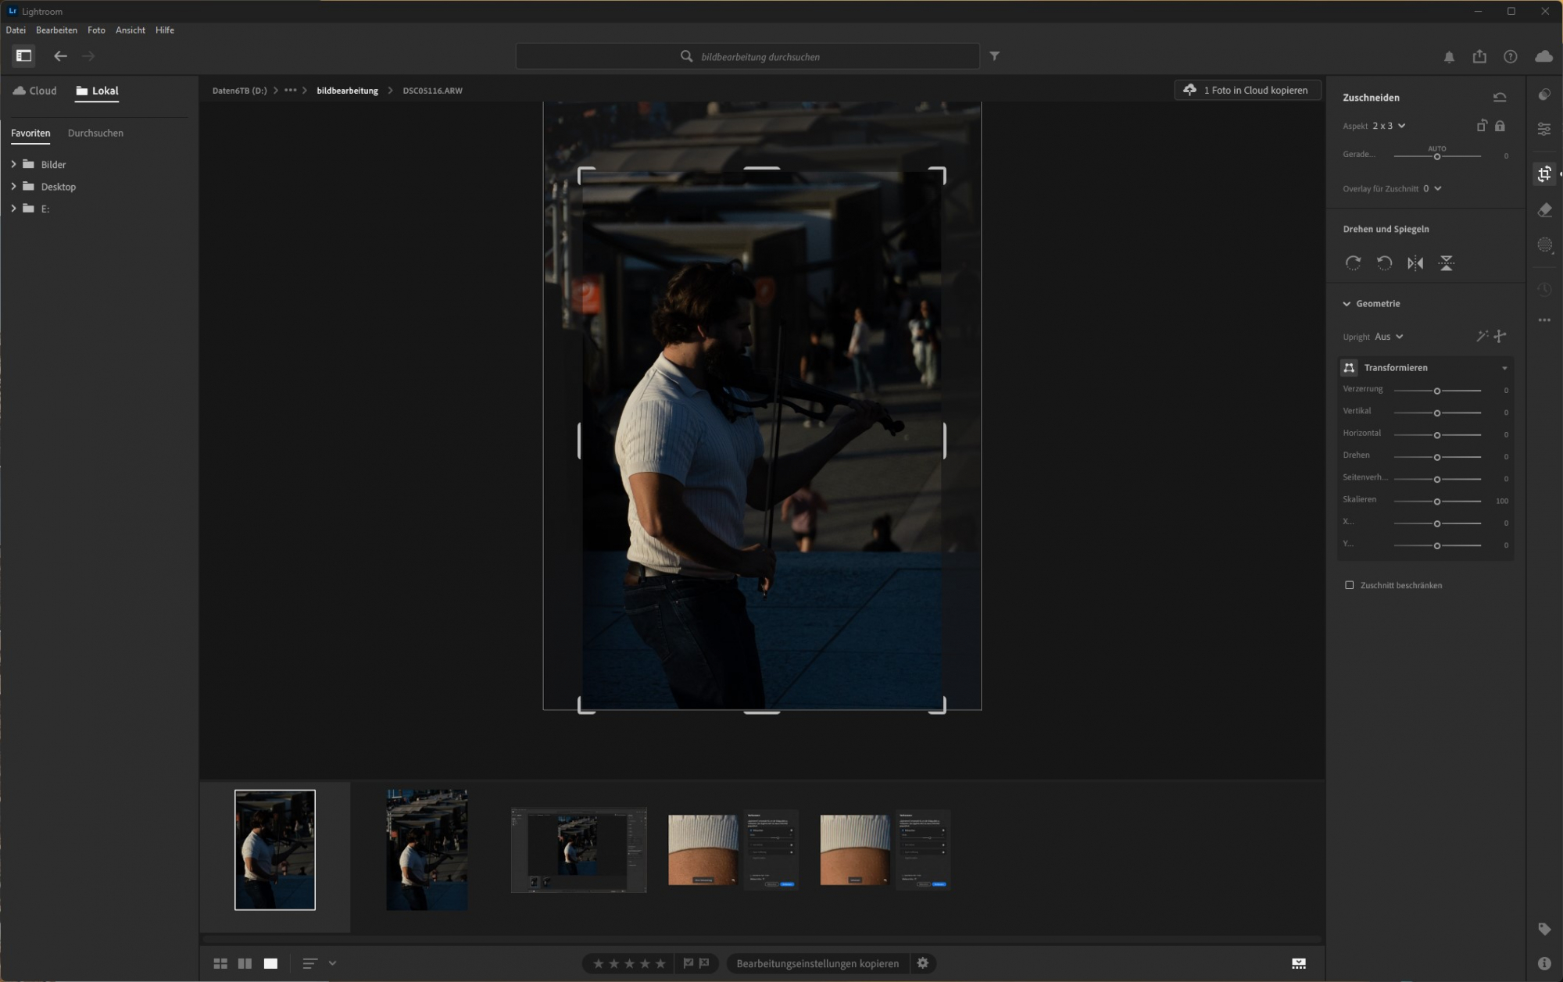Open the masking tool

(x=1544, y=245)
